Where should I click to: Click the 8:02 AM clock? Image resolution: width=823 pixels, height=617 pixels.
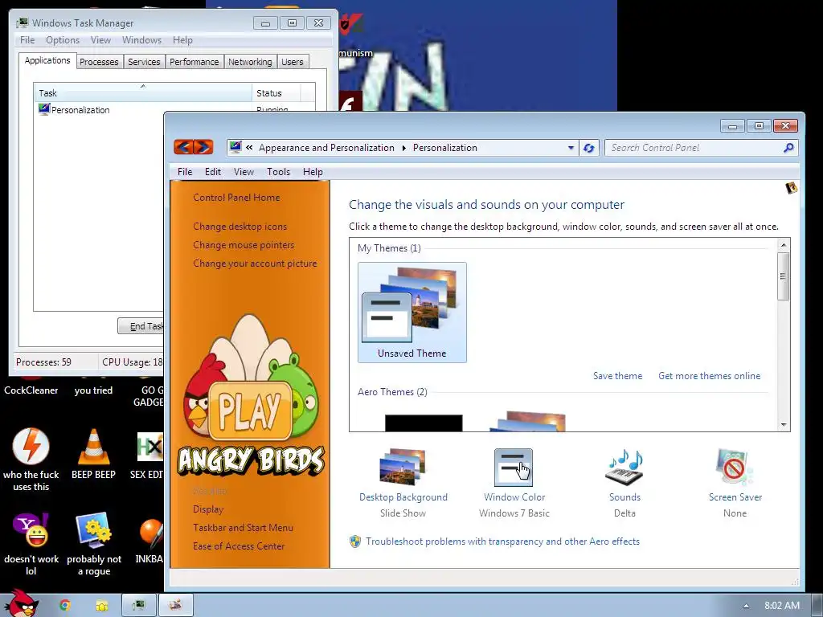781,606
